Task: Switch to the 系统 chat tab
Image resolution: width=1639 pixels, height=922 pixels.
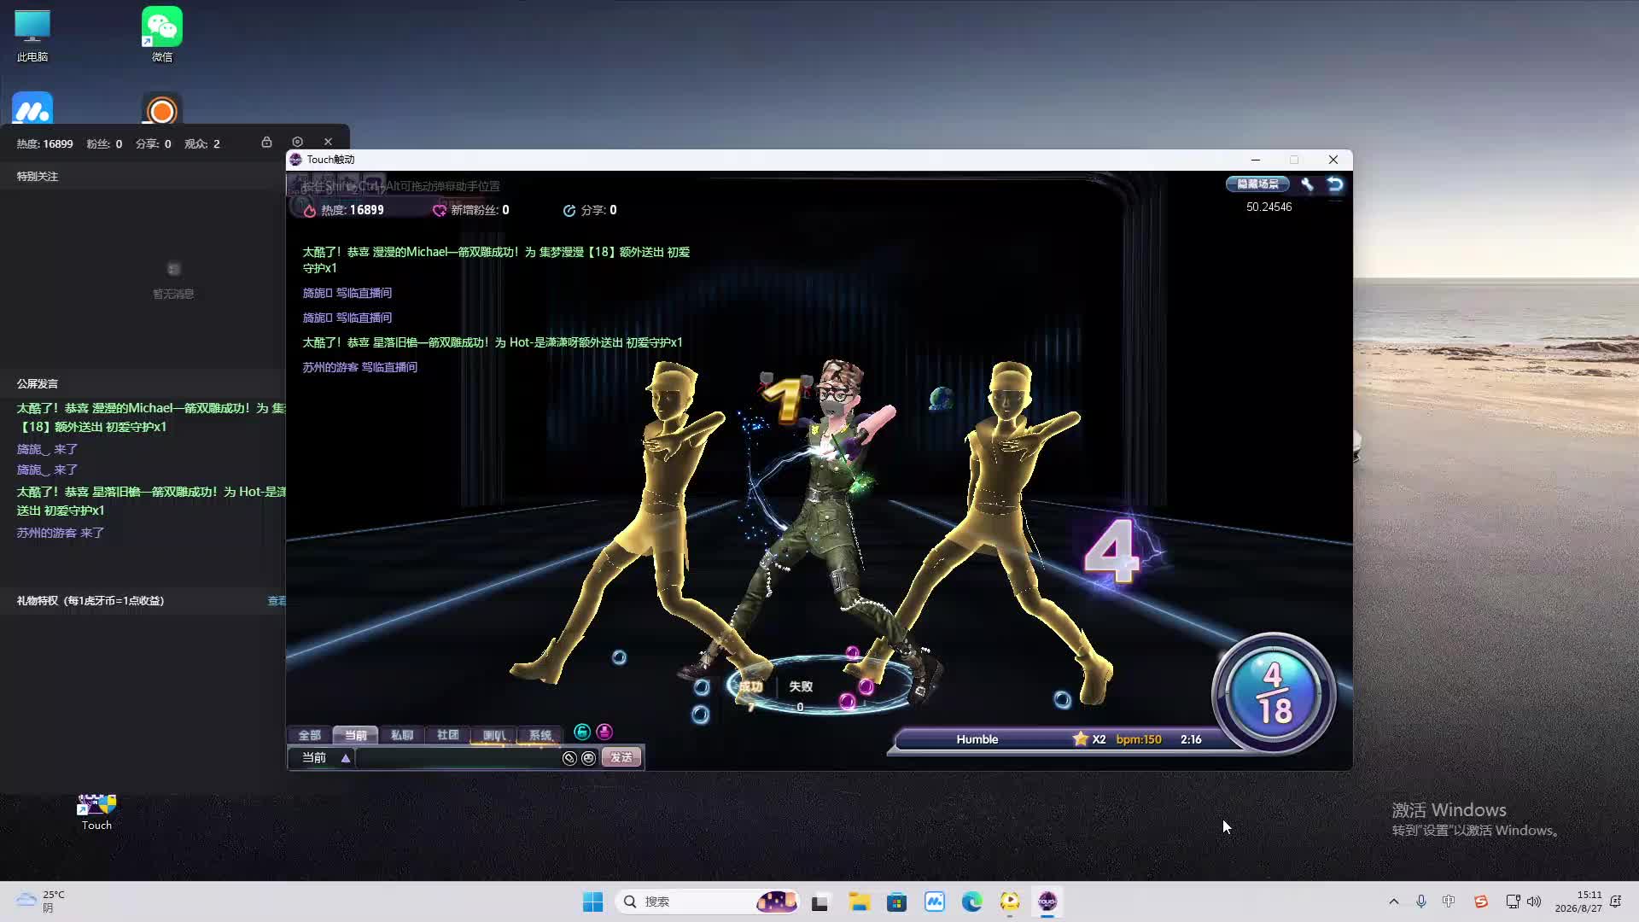Action: click(x=540, y=735)
